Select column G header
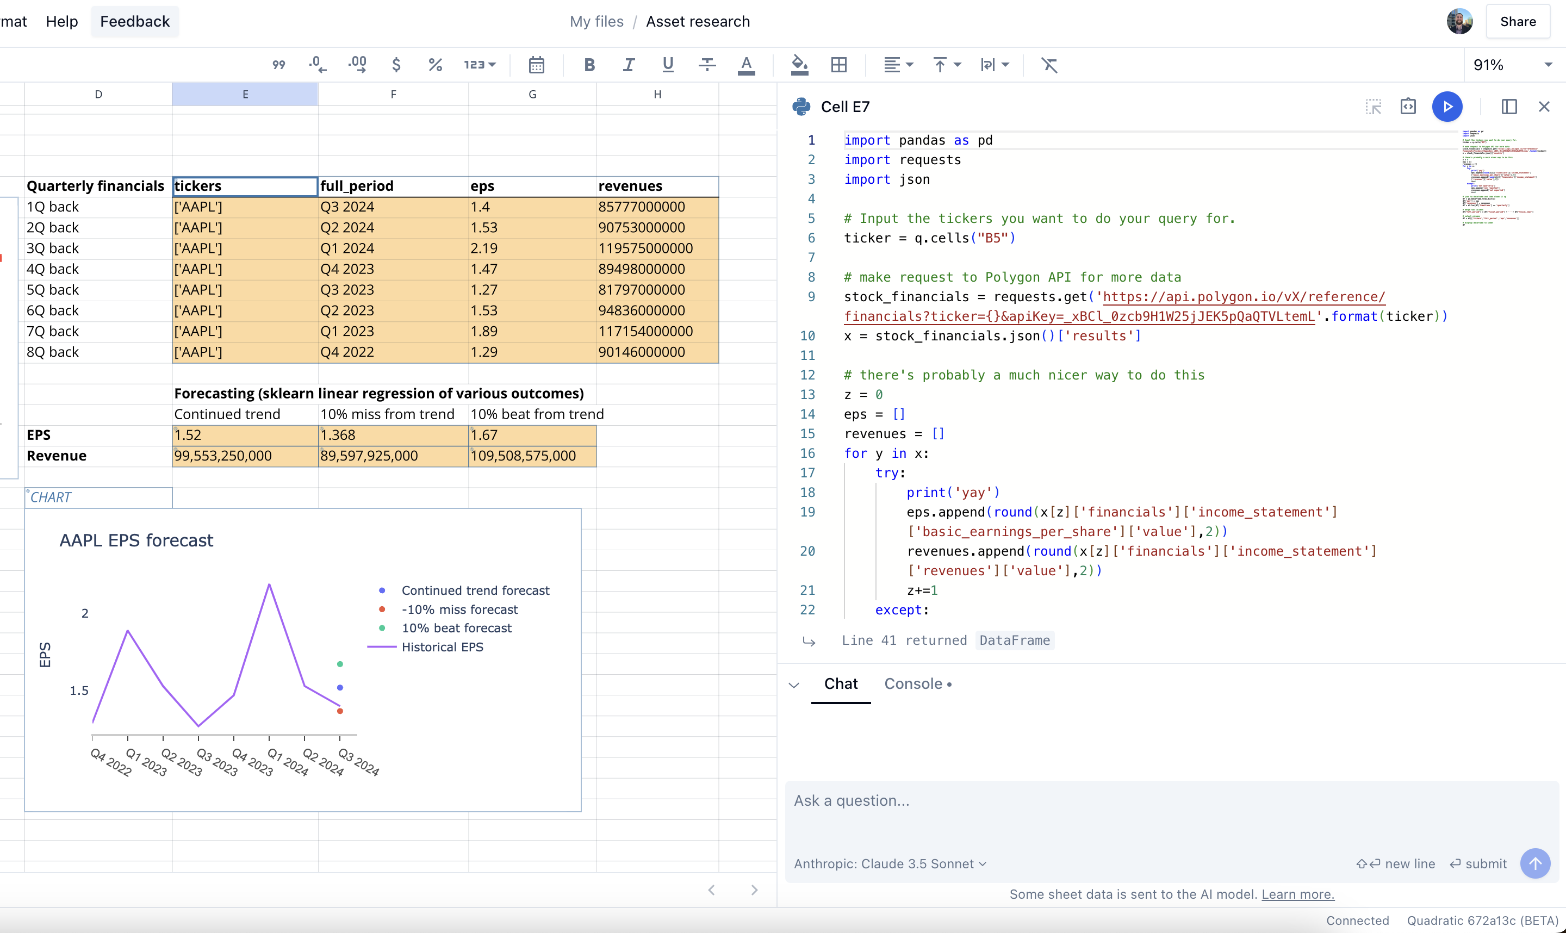1566x933 pixels. 532,94
